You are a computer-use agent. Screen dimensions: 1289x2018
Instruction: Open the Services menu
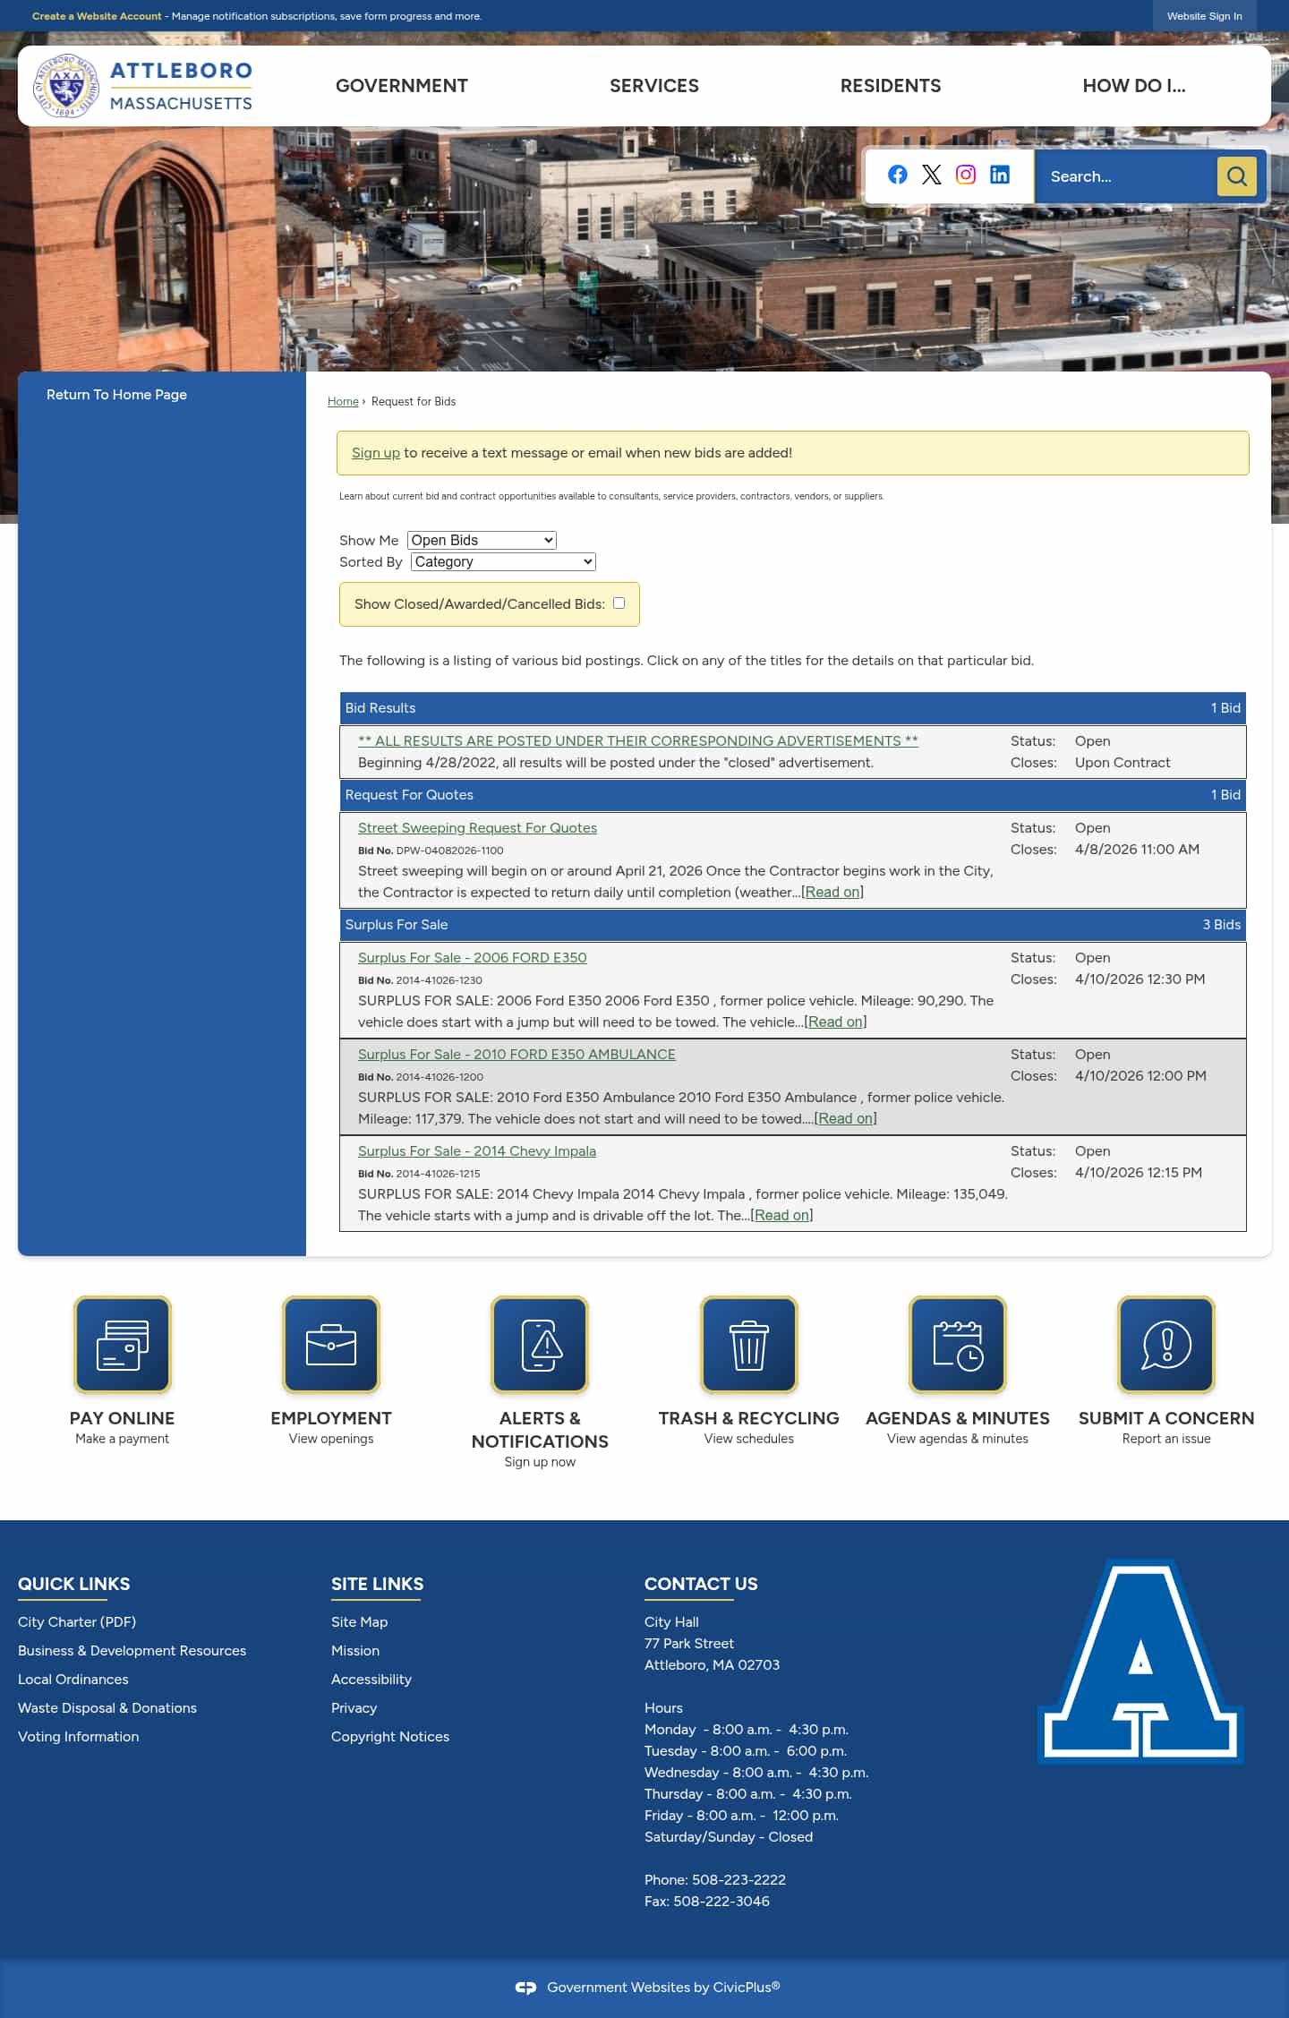click(654, 86)
